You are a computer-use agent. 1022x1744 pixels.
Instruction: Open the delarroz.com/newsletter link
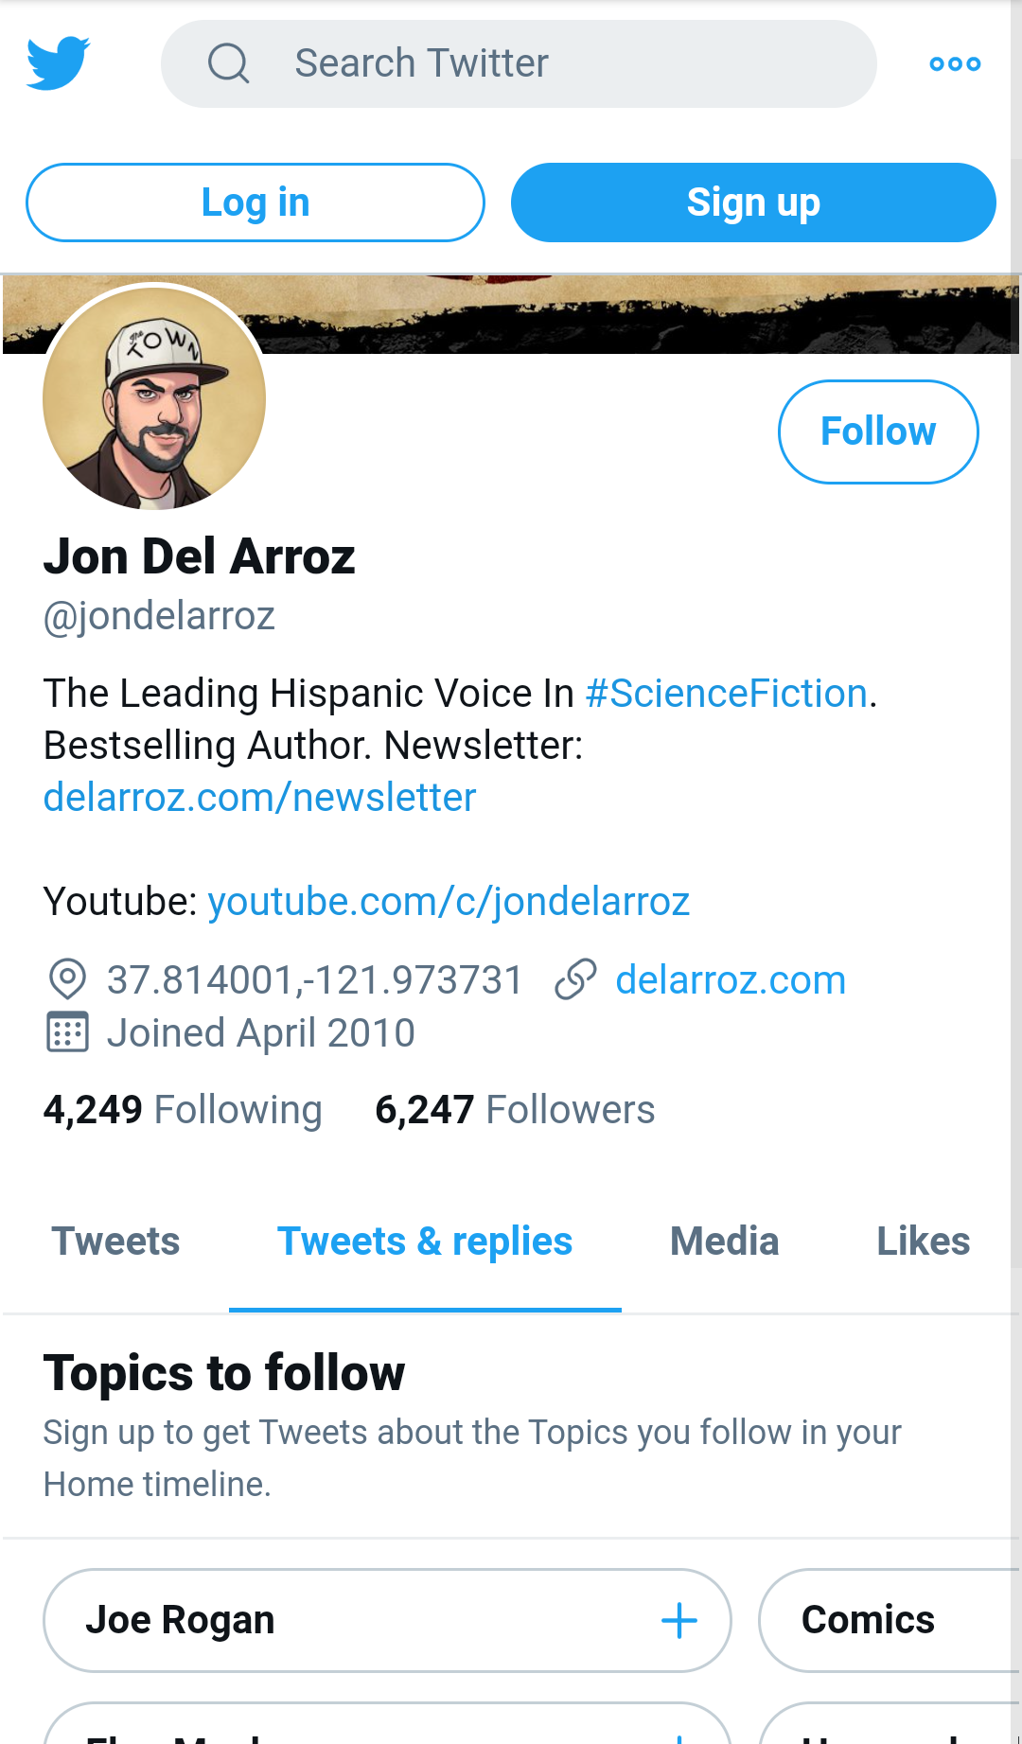tap(259, 798)
